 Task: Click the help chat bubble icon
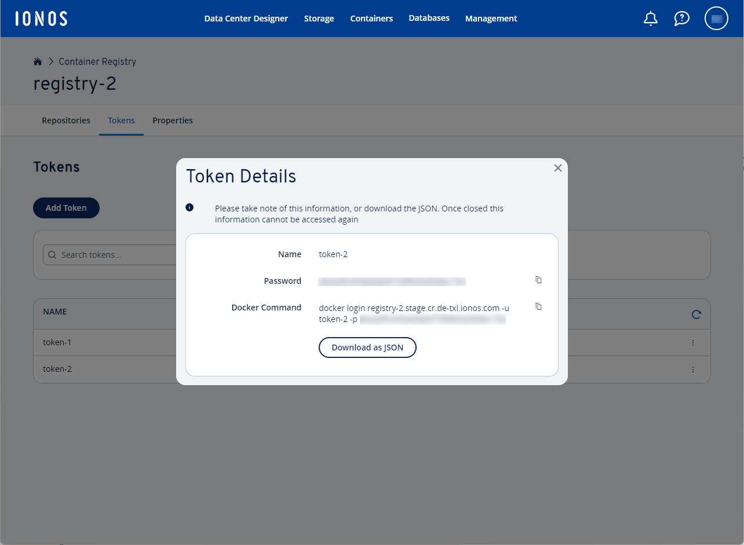[x=681, y=18]
